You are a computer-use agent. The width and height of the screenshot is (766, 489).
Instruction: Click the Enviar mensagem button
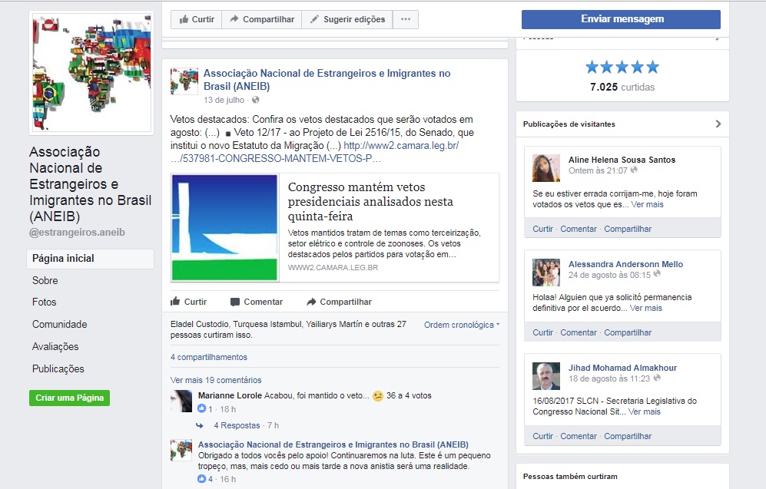621,19
